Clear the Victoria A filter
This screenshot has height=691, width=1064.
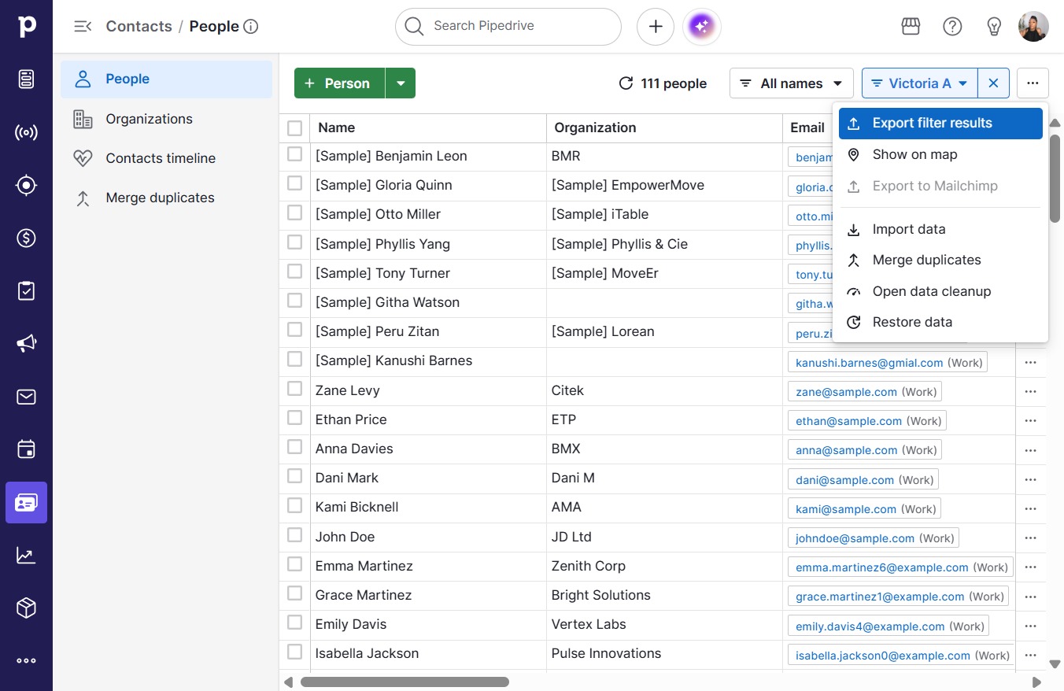993,83
